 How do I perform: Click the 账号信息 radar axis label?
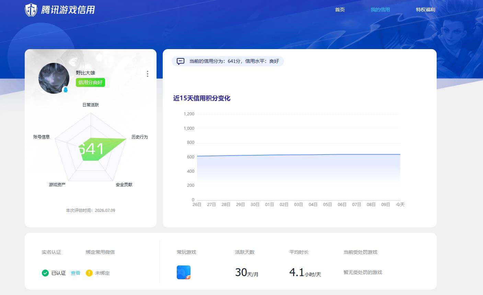42,137
